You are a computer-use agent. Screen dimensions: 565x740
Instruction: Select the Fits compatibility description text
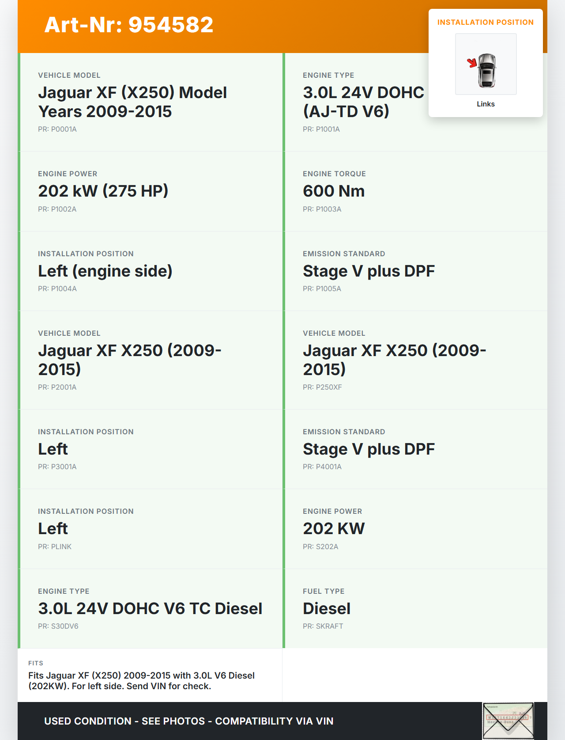click(x=141, y=681)
